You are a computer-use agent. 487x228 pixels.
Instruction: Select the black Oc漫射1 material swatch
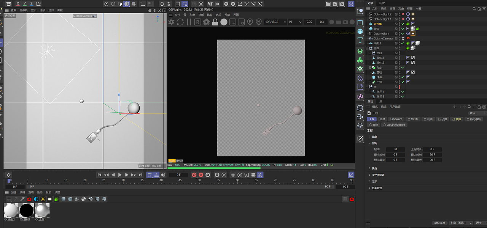tap(27, 210)
